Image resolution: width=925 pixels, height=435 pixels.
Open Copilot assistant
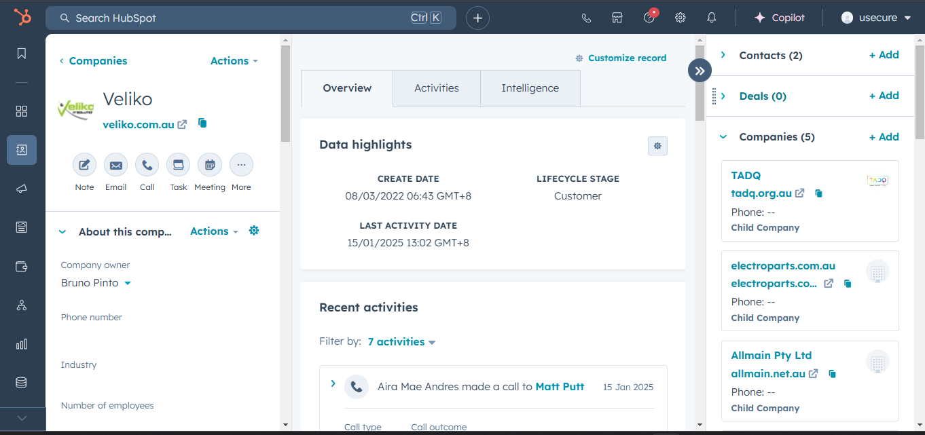[780, 18]
